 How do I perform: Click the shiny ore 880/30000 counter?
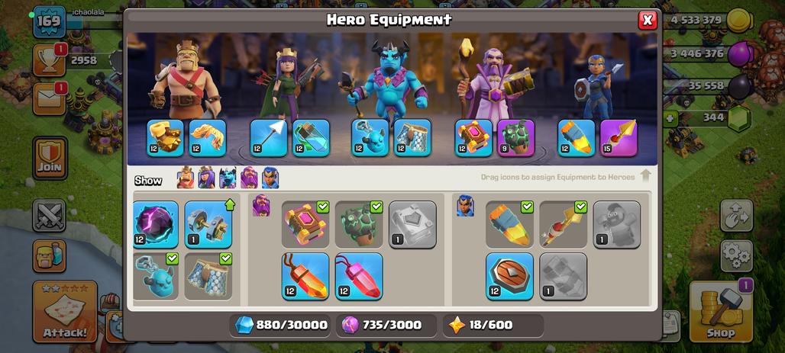point(280,325)
